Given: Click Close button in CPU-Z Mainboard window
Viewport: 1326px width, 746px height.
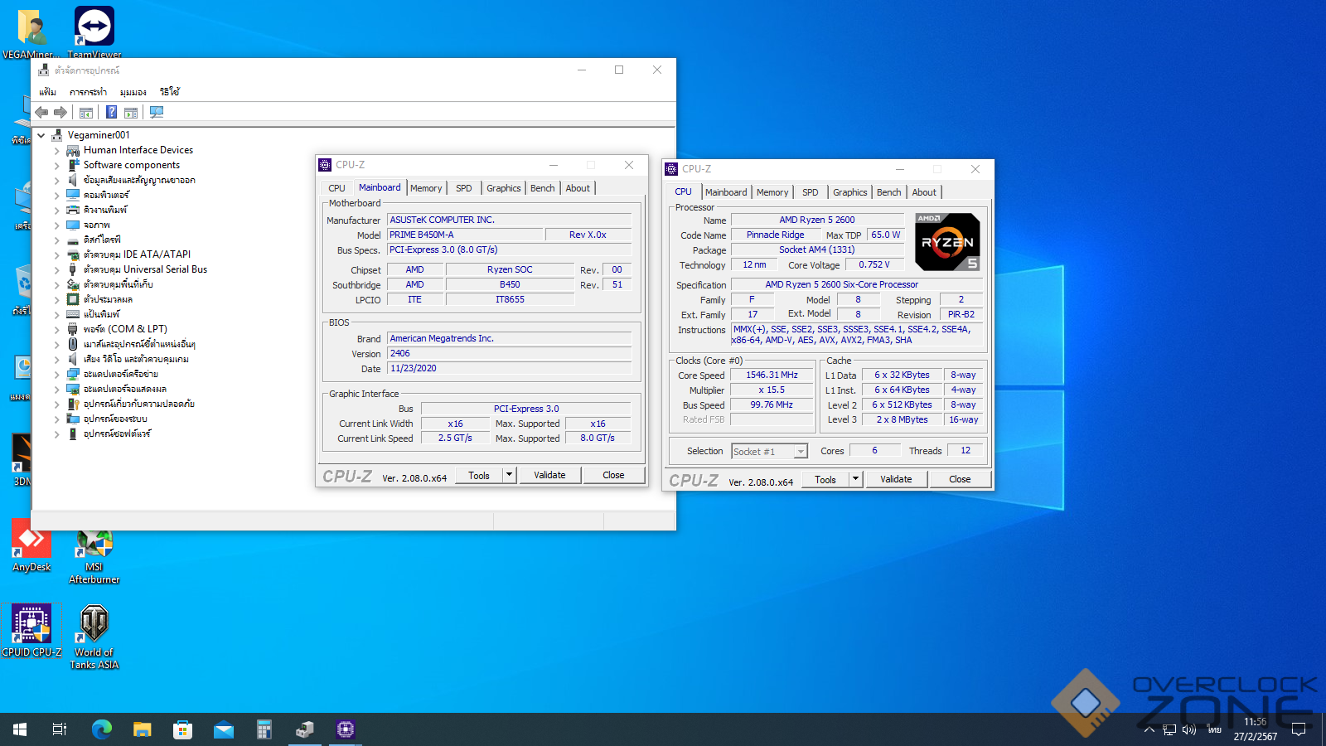Looking at the screenshot, I should (613, 475).
